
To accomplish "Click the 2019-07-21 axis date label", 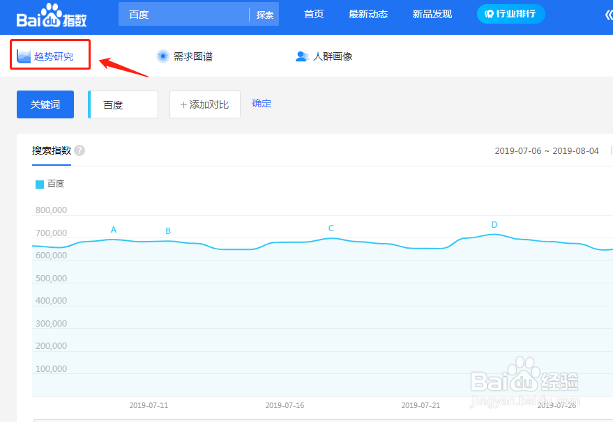I will 421,405.
